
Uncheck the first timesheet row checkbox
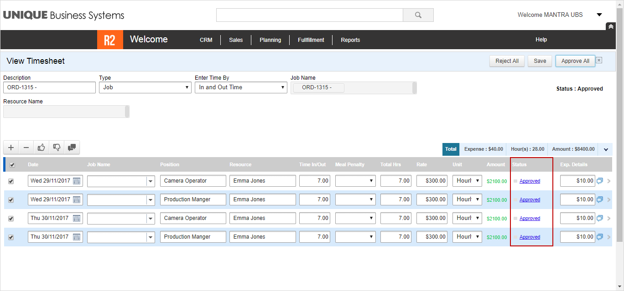click(11, 181)
